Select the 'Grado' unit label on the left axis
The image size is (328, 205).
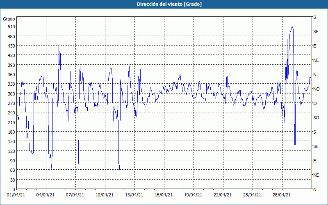coord(9,19)
